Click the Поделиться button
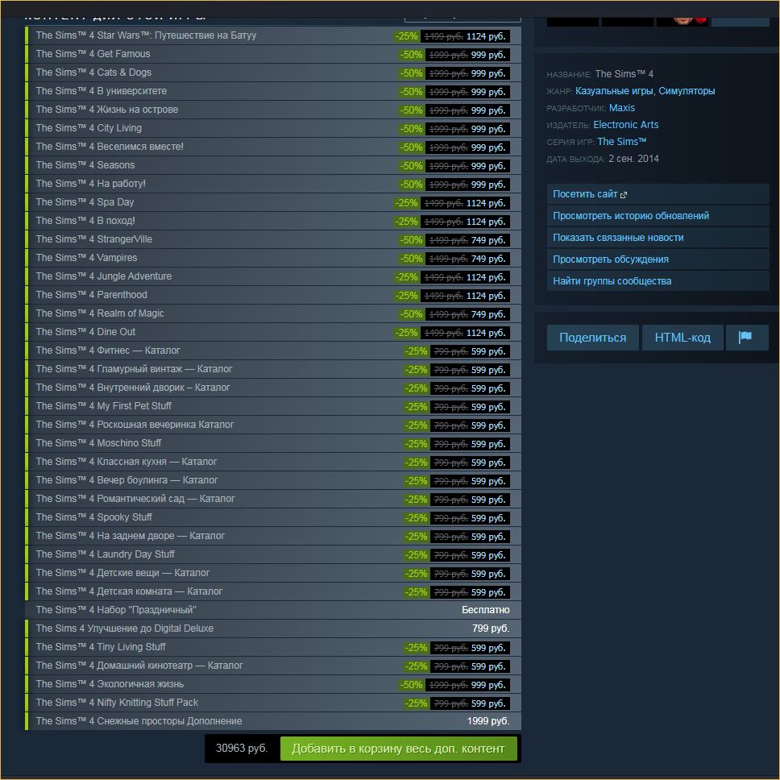The height and width of the screenshot is (780, 780). pos(592,338)
